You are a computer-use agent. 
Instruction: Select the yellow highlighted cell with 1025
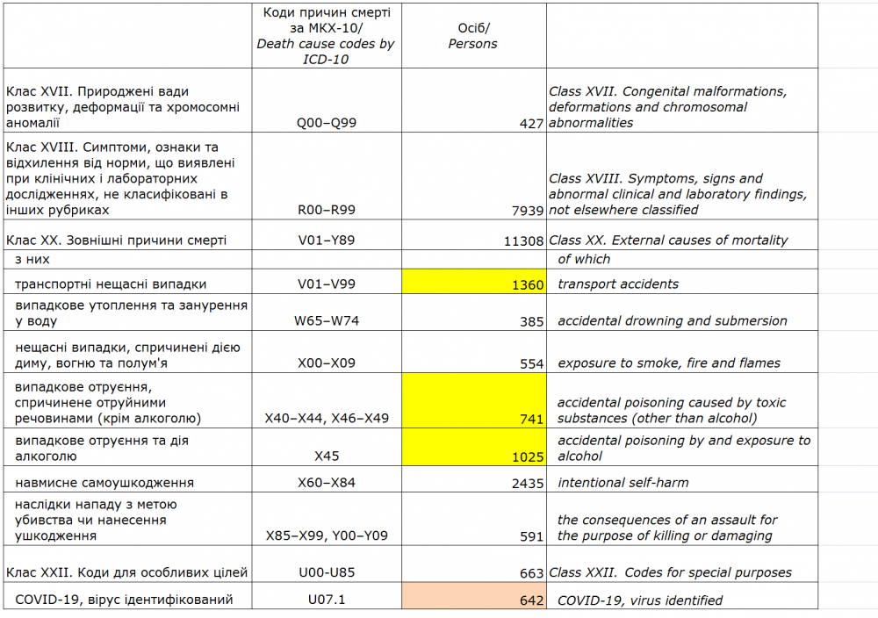(x=474, y=447)
